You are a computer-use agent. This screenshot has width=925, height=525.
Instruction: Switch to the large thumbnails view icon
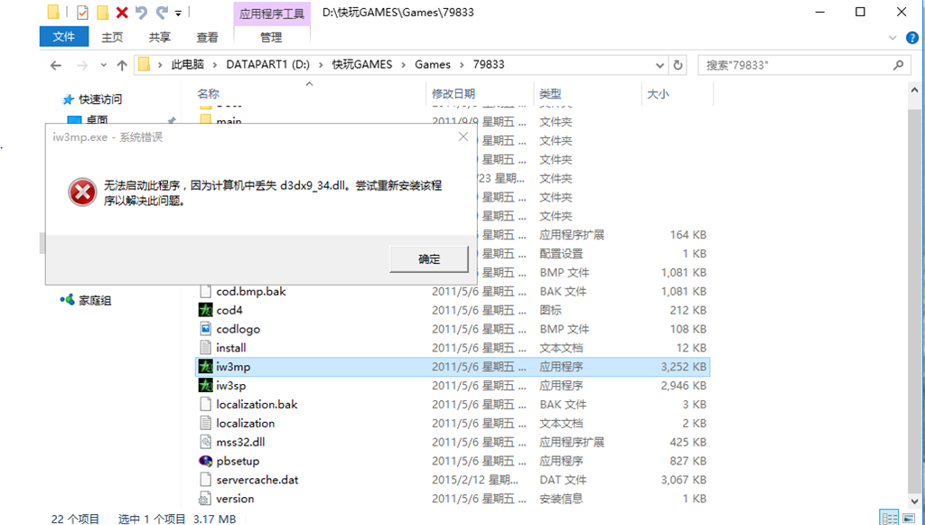pyautogui.click(x=909, y=518)
